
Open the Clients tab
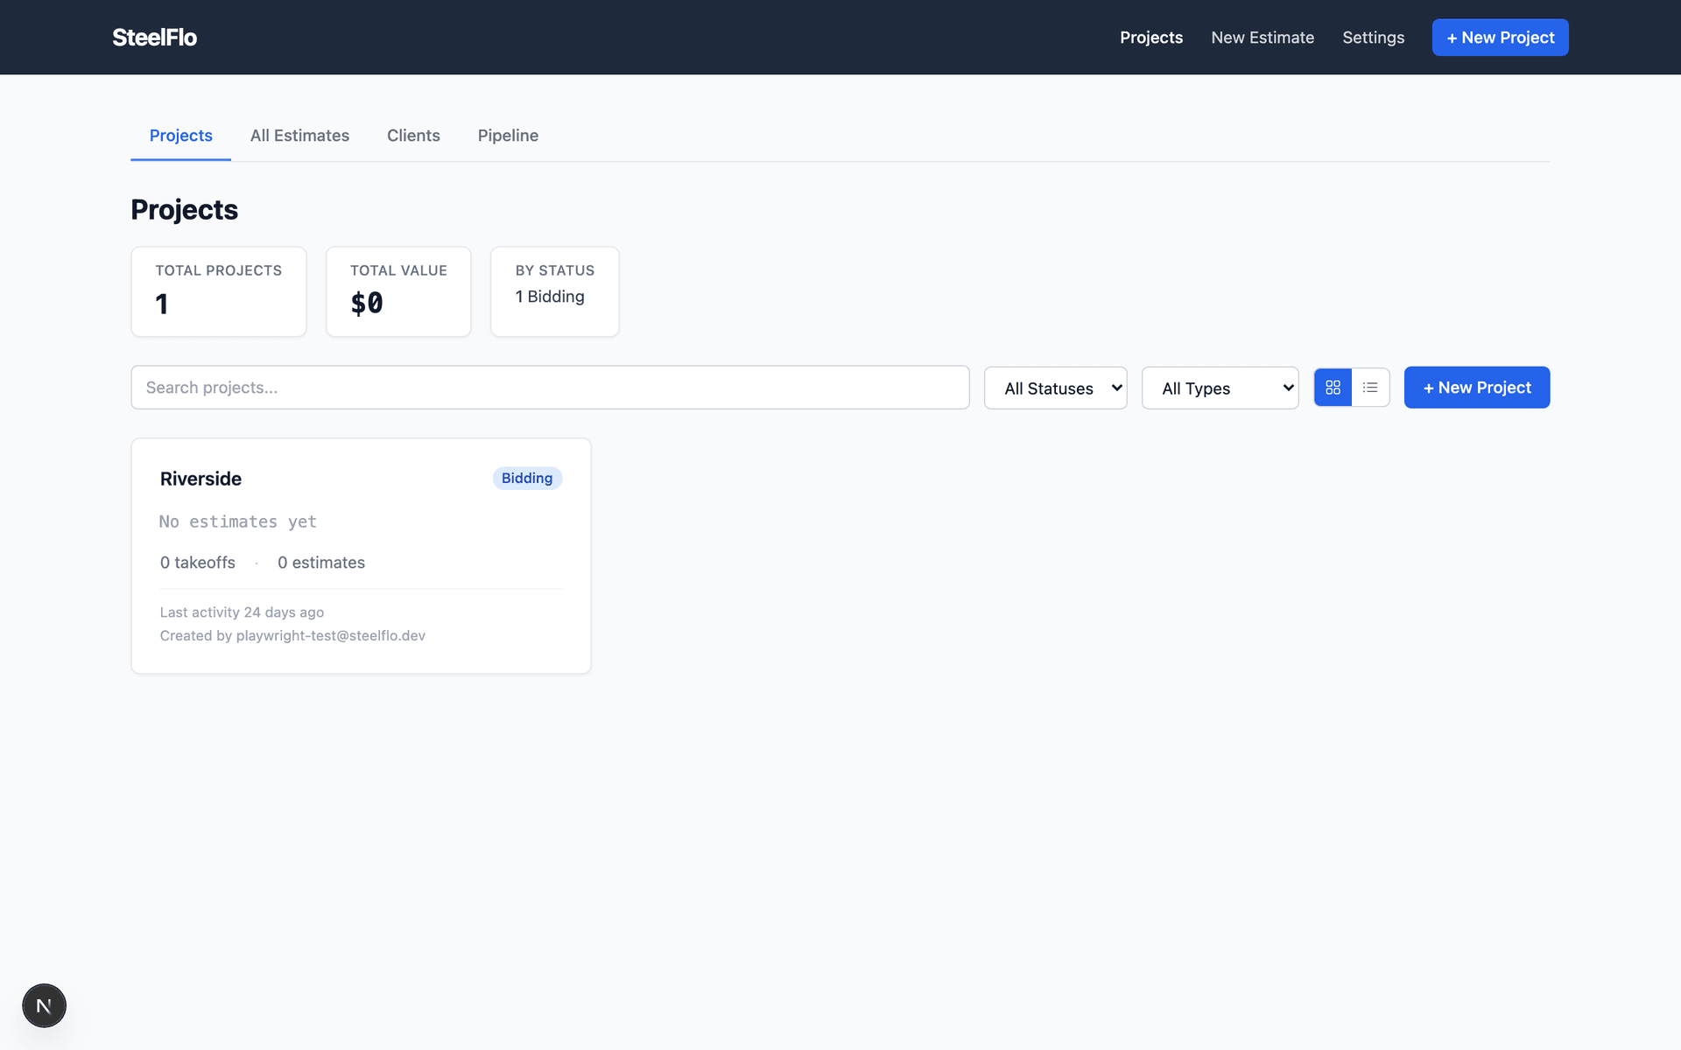point(413,136)
